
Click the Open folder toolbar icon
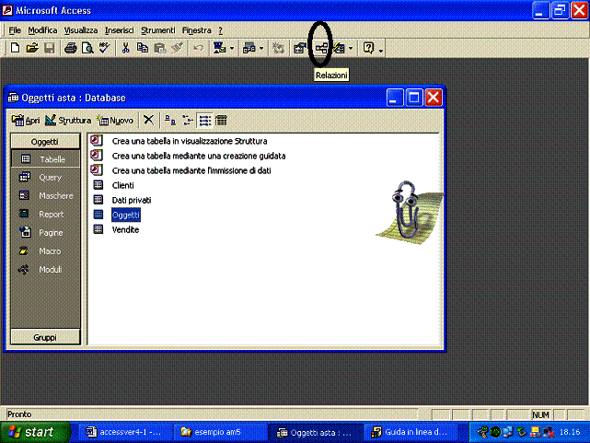click(32, 48)
